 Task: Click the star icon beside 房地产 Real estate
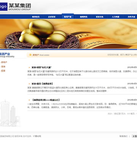tap(30, 55)
